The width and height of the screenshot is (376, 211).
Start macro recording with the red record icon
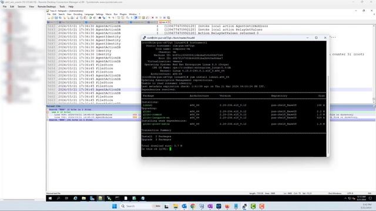(x=153, y=18)
